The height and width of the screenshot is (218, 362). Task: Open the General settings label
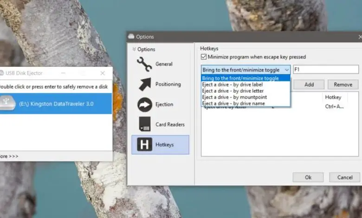point(164,64)
